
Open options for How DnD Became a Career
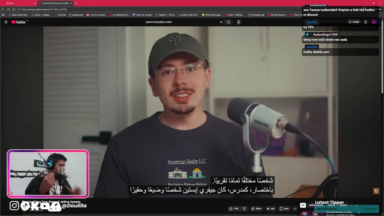pos(359,213)
